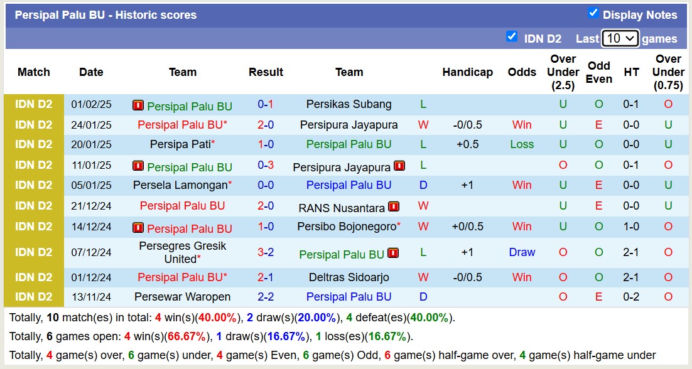The height and width of the screenshot is (369, 692).
Task: Click red icon beside Persipal Palu BU on 14/12/24
Action: 138,228
